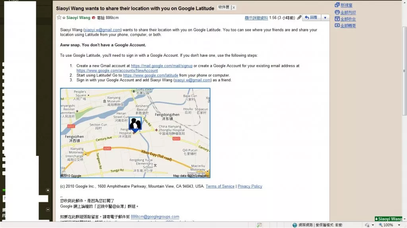This screenshot has height=228, width=407.
Task: Click the paperclip attachment icon
Action: click(299, 17)
